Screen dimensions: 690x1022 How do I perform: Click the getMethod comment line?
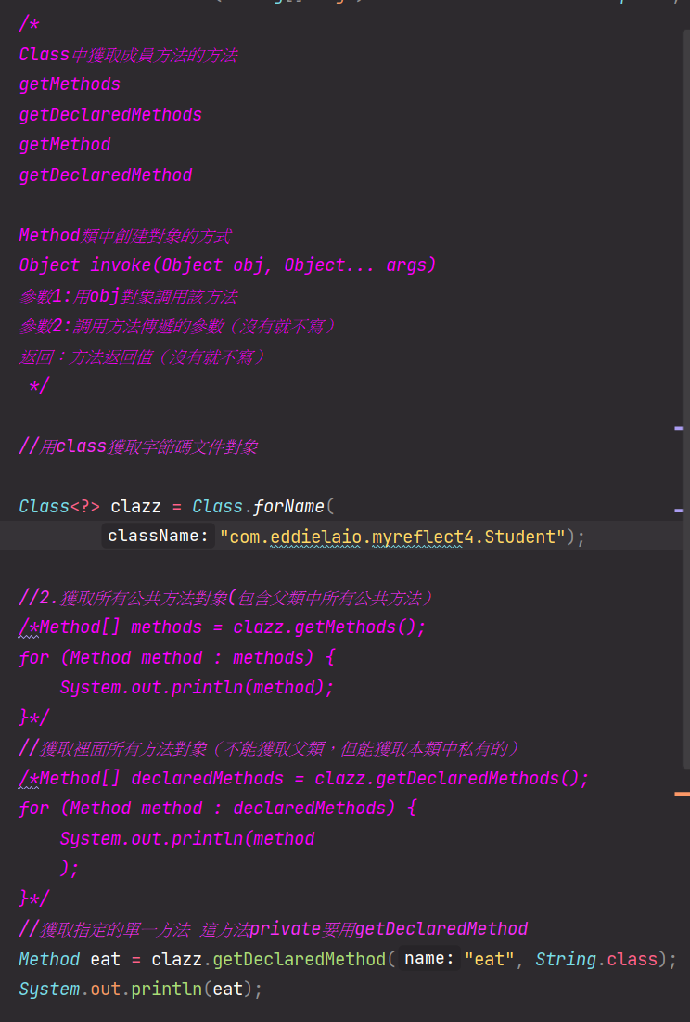pos(65,145)
